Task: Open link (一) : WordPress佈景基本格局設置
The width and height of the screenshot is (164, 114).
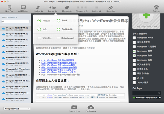Action: [x=58, y=60]
